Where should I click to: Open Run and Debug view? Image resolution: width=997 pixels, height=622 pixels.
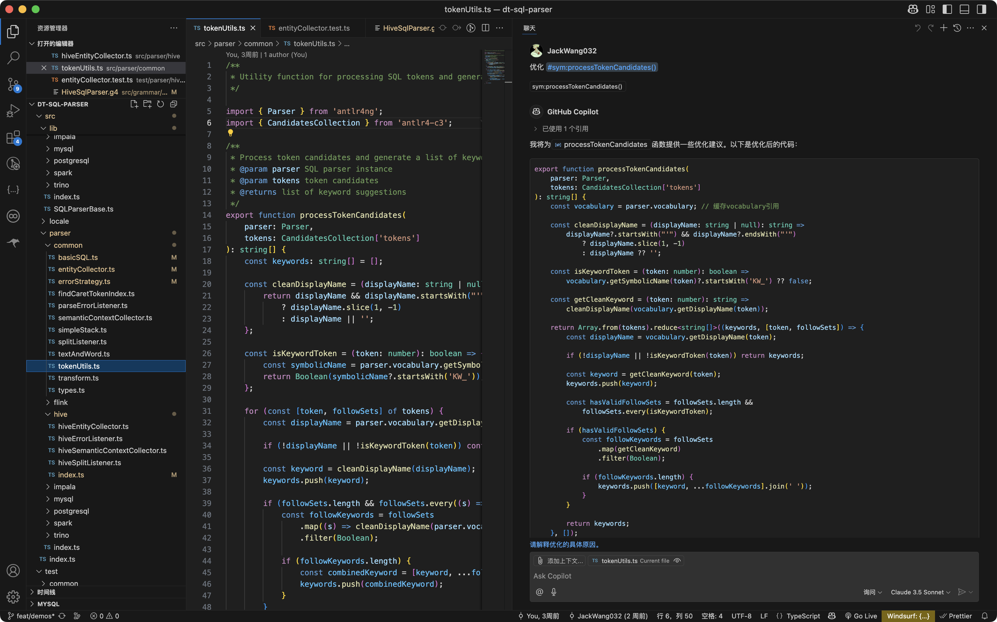point(13,111)
